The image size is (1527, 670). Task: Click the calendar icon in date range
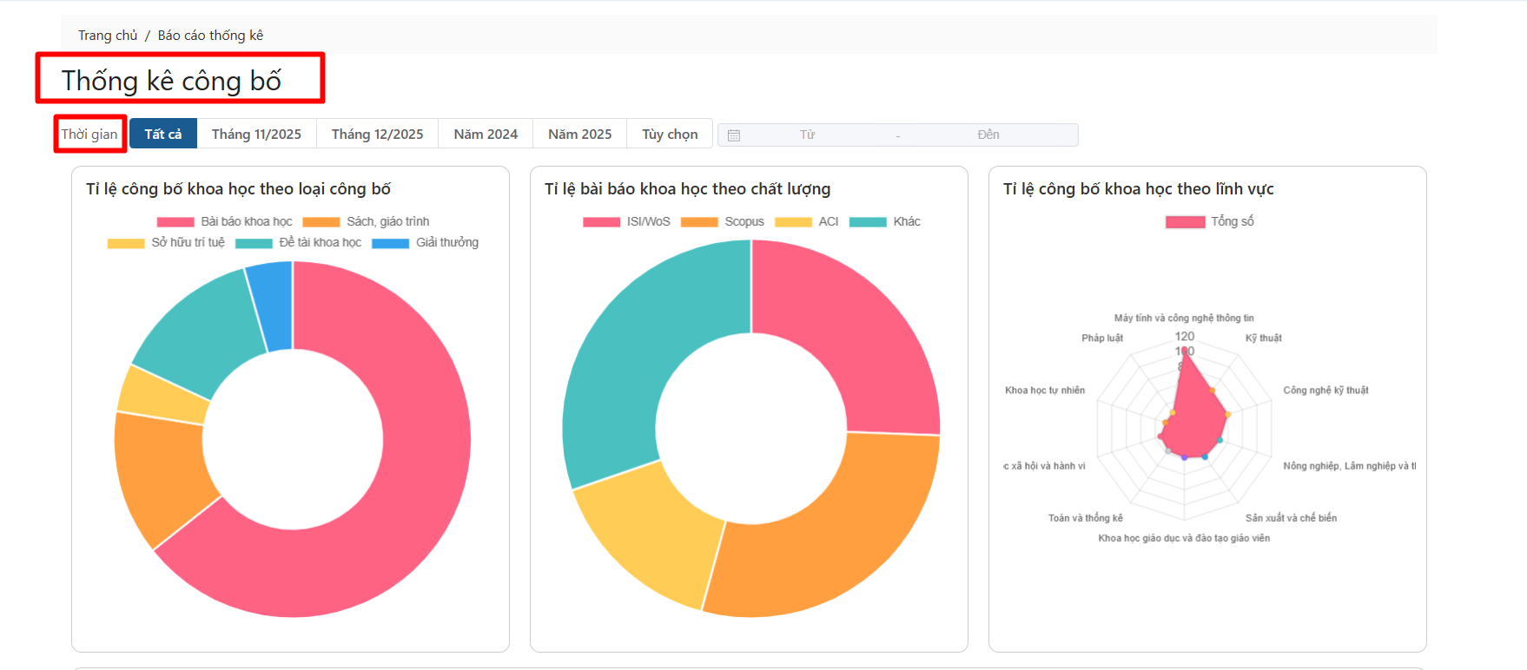(x=734, y=135)
